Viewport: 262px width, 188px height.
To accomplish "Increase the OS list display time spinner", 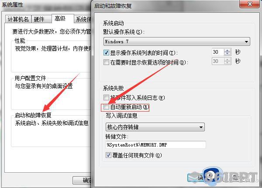I will (227, 51).
